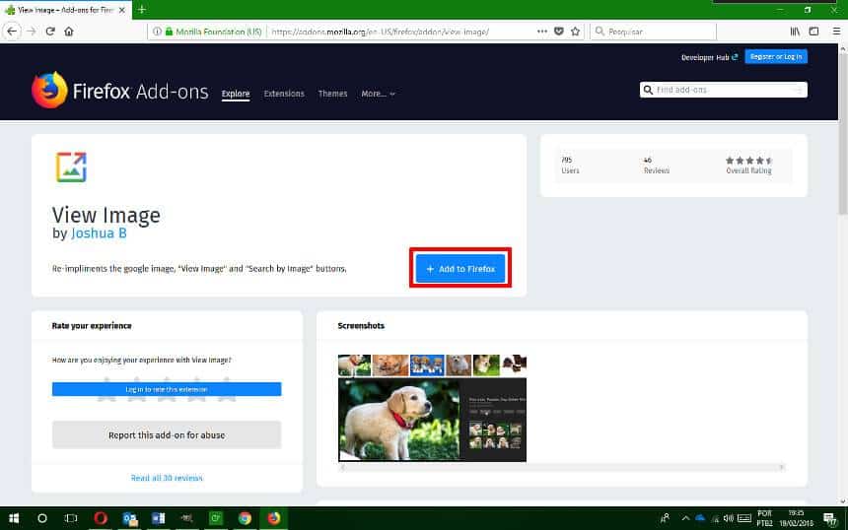Open the Extensions navigation item
848x530 pixels.
(x=284, y=94)
